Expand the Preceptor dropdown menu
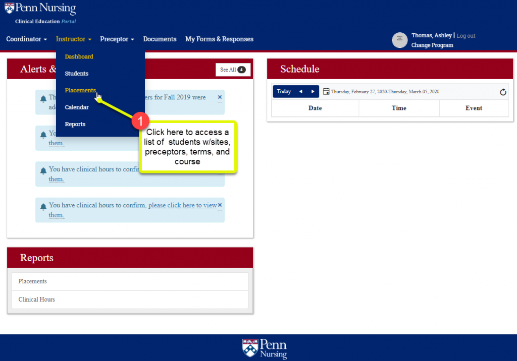The height and width of the screenshot is (361, 517). pos(117,39)
